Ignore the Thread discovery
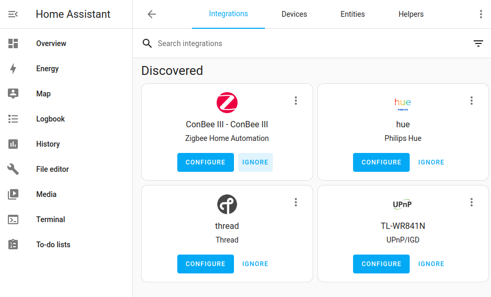Screen dimensions: 491x297 (255, 264)
